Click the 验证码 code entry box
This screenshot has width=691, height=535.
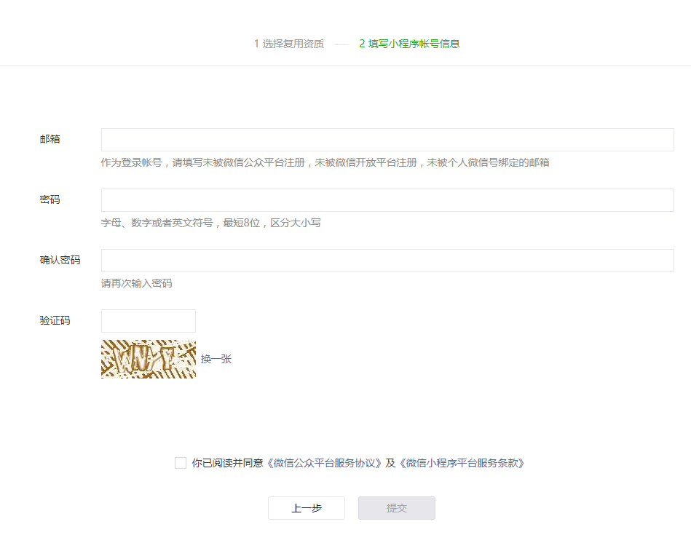click(148, 320)
